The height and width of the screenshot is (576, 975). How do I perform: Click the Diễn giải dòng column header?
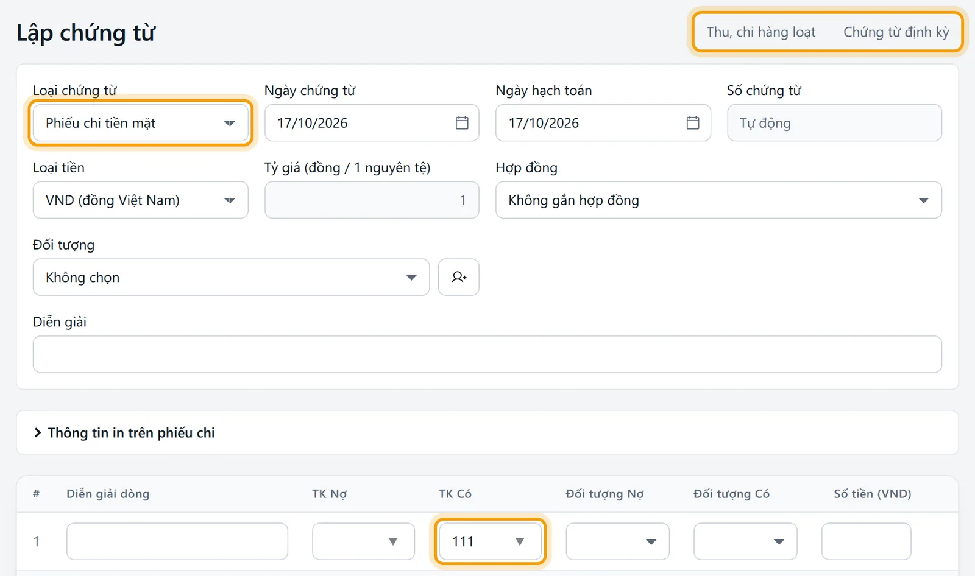(108, 494)
